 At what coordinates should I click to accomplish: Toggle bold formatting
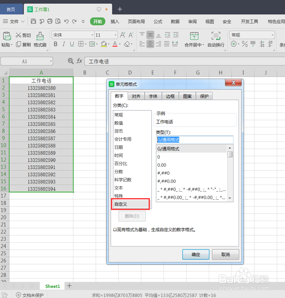[56, 44]
